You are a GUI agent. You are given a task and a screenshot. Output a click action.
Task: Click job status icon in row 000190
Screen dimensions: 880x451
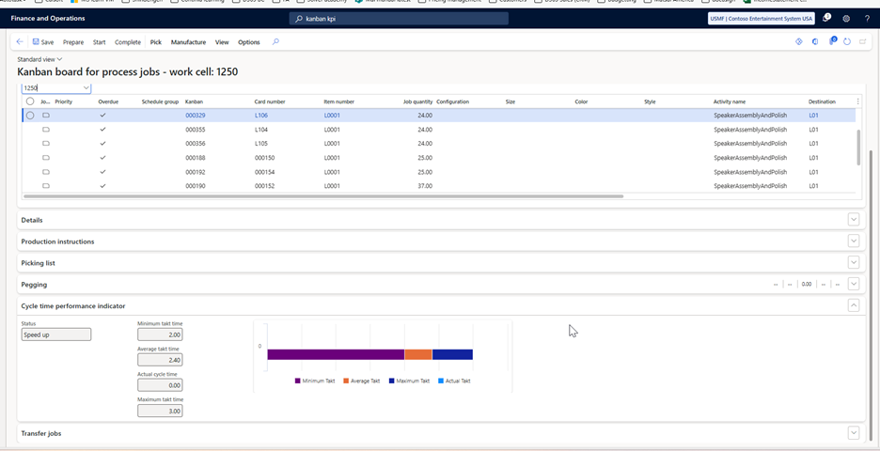pos(46,186)
